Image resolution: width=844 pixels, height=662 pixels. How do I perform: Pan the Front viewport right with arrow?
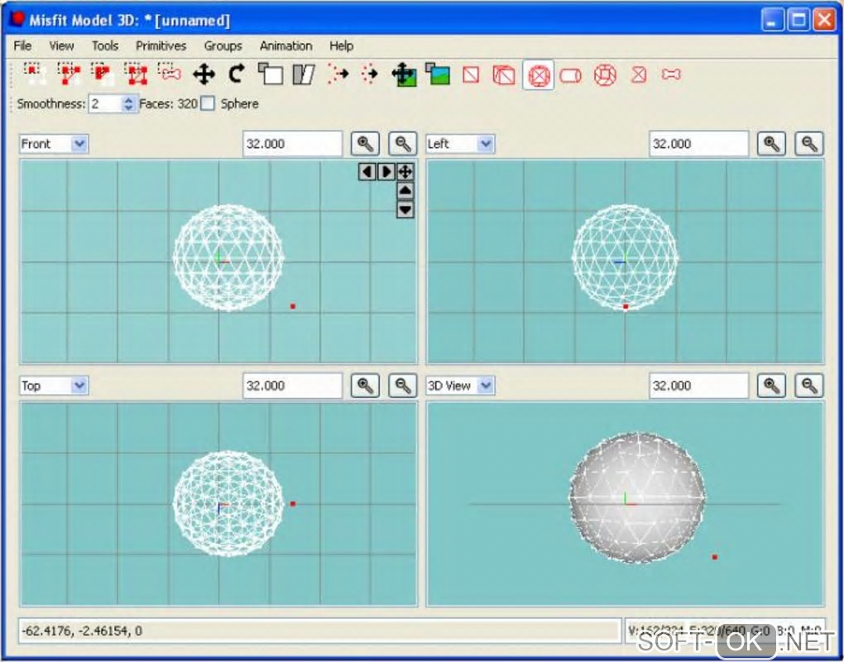point(386,171)
